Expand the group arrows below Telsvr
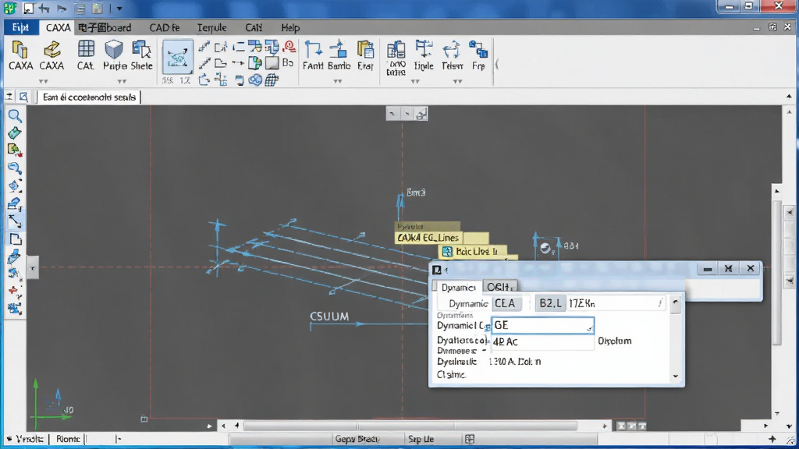 coord(457,81)
